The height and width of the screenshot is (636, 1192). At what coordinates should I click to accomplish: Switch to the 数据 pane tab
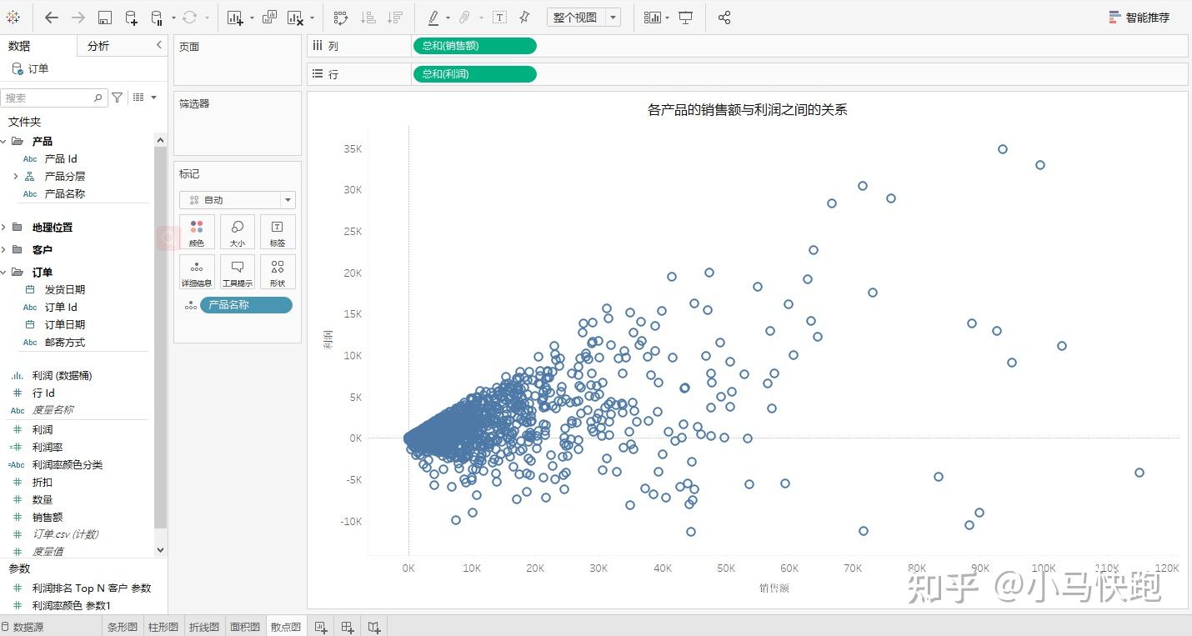point(19,46)
